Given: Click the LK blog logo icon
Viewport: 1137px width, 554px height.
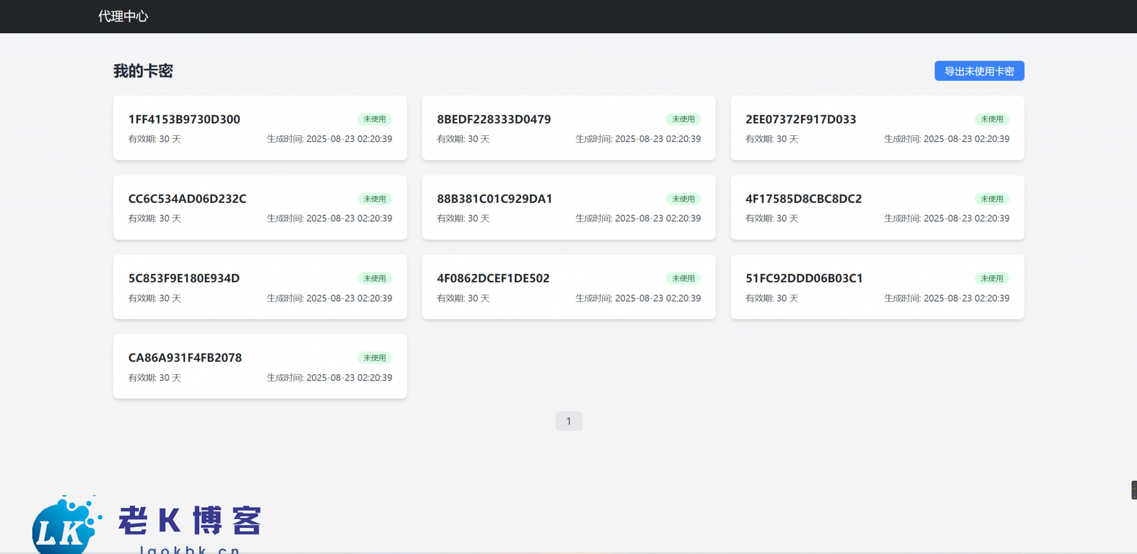Looking at the screenshot, I should [x=64, y=526].
